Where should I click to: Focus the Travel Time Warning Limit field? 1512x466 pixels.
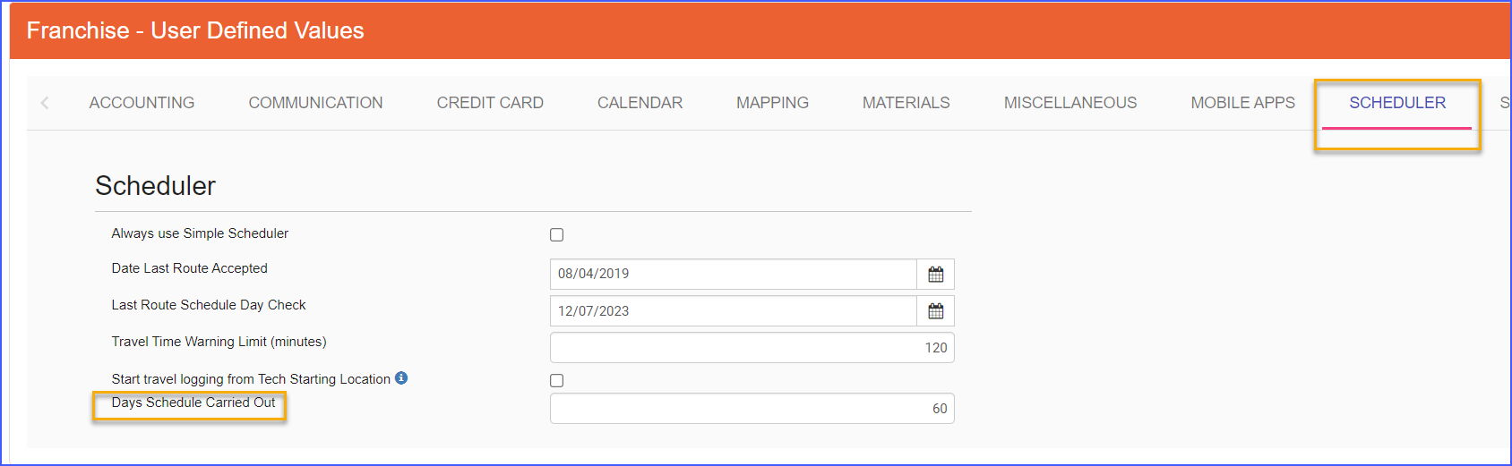tap(752, 348)
